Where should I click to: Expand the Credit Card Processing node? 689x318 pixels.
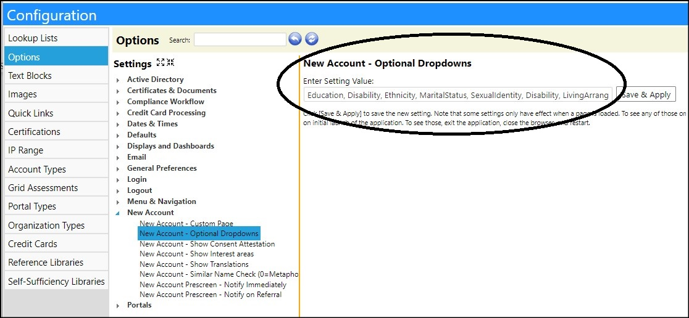click(x=118, y=113)
